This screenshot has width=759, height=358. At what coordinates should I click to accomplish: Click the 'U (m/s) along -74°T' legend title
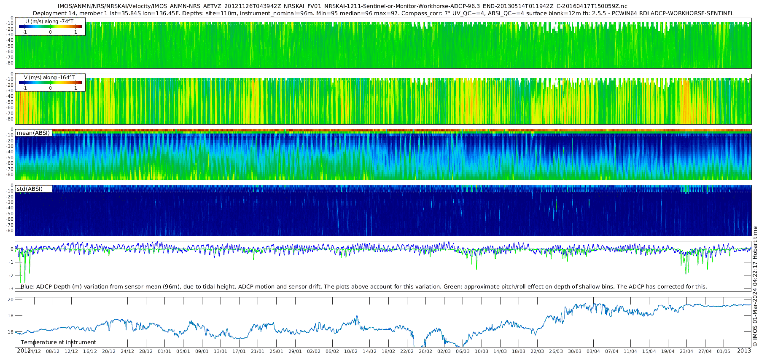click(x=49, y=21)
